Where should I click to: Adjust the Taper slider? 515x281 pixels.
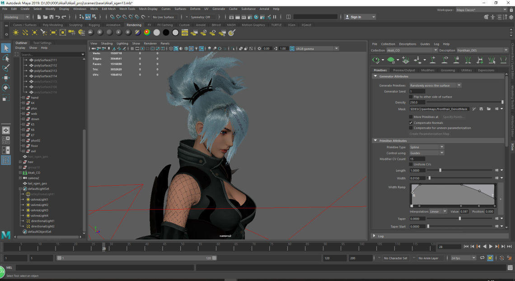point(460,219)
